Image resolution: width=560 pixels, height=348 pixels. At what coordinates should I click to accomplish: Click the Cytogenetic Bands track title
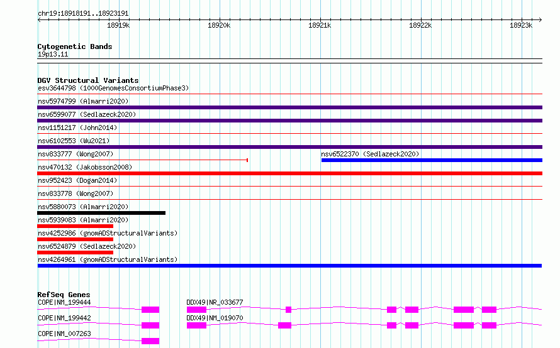pos(75,46)
